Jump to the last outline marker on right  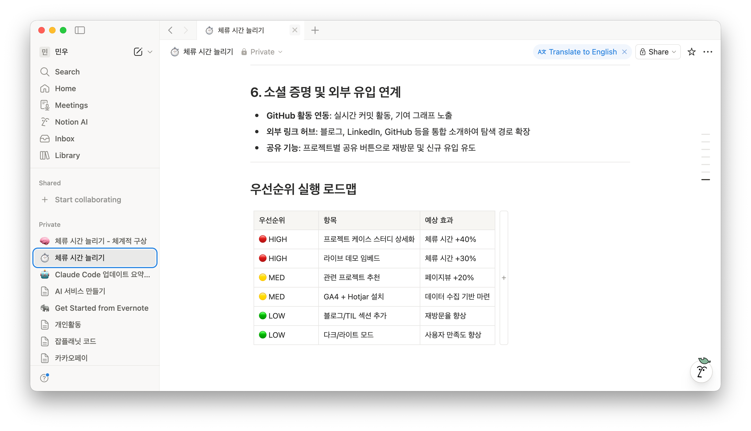(x=705, y=180)
